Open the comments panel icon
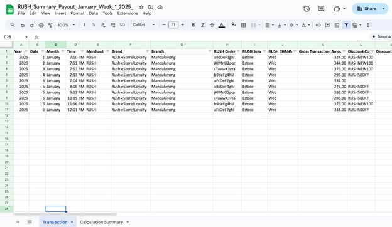Viewport: 392px width, 227px height. (321, 9)
